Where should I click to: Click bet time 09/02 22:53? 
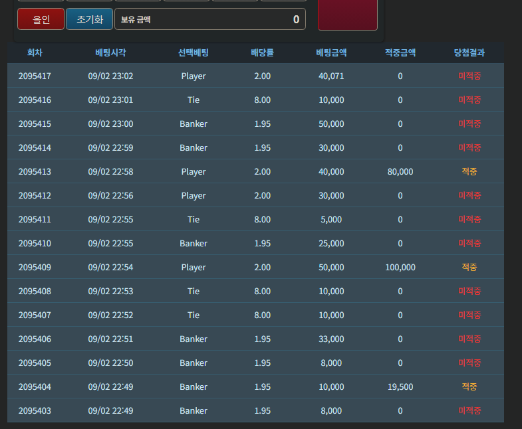pyautogui.click(x=110, y=292)
